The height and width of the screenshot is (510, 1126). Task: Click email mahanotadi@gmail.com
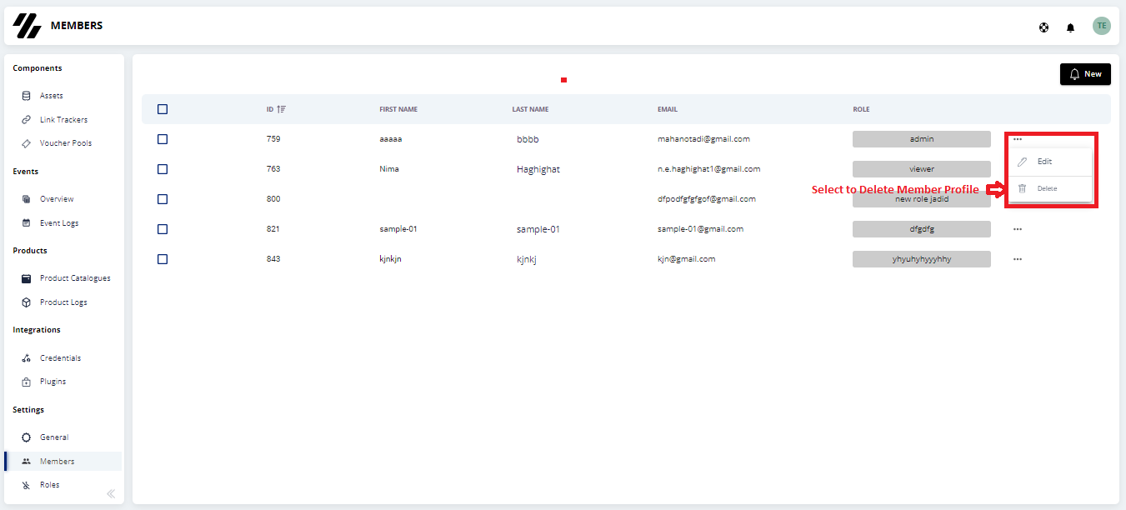[703, 139]
